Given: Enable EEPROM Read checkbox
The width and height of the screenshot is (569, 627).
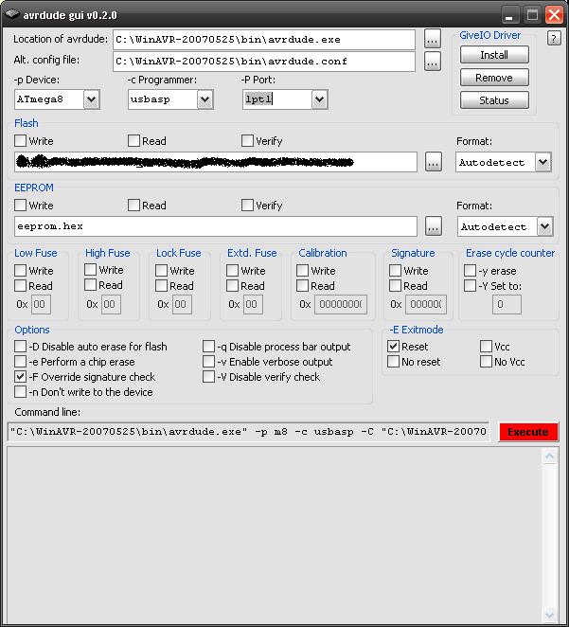Looking at the screenshot, I should pos(133,206).
